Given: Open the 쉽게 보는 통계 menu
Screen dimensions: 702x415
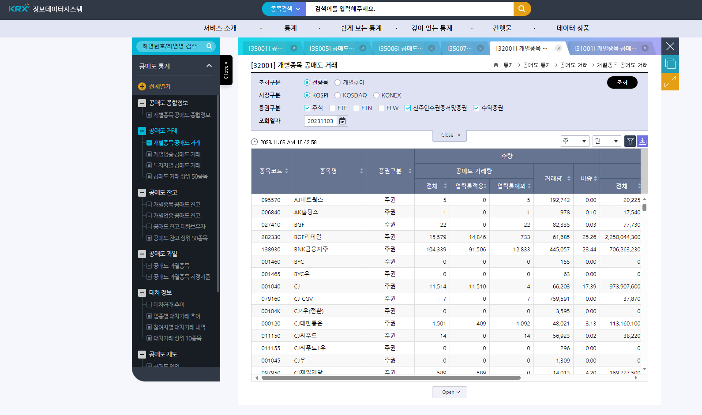Looking at the screenshot, I should point(361,28).
